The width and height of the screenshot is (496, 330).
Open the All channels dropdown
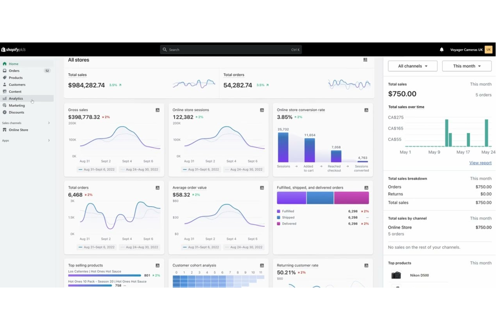(x=413, y=66)
